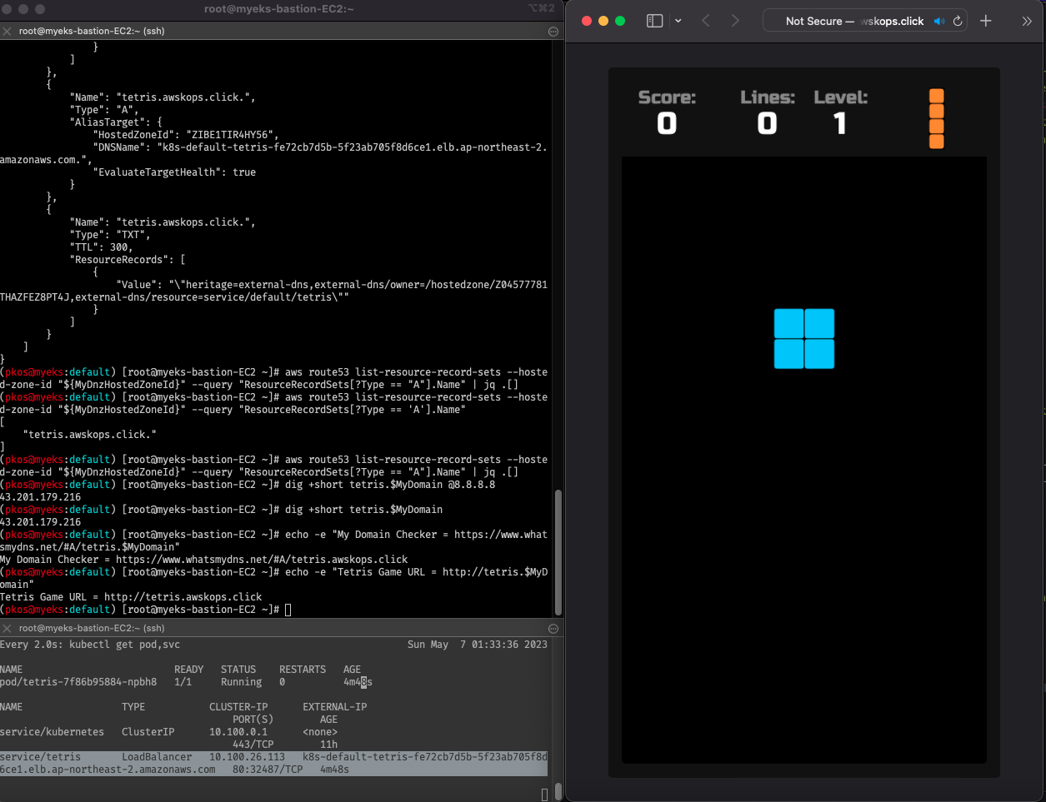
Task: Click the orange next-piece preview
Action: pyautogui.click(x=937, y=119)
